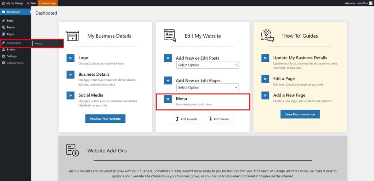Click the Website Add-Ons heading
This screenshot has height=181, width=374.
pyautogui.click(x=107, y=151)
